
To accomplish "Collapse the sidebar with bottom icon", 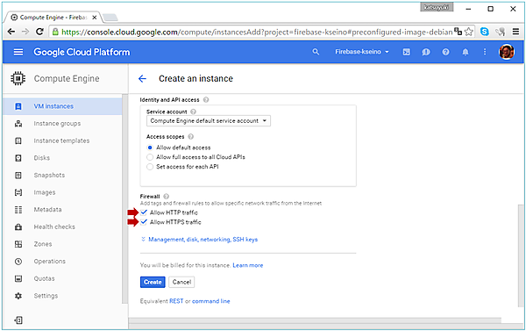I will 18,320.
